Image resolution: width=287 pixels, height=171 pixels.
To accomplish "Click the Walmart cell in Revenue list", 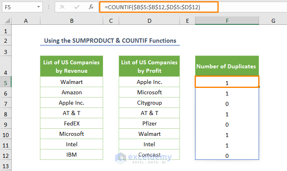I will (72, 82).
